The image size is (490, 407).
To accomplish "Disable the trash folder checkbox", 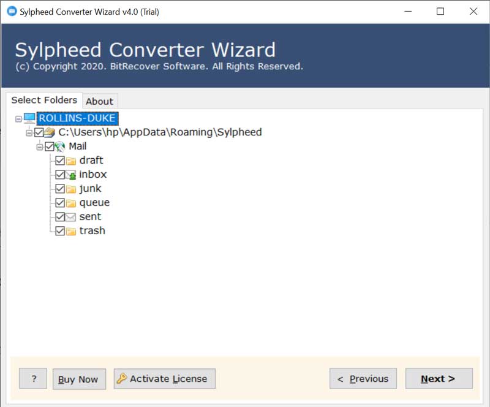I will [60, 231].
